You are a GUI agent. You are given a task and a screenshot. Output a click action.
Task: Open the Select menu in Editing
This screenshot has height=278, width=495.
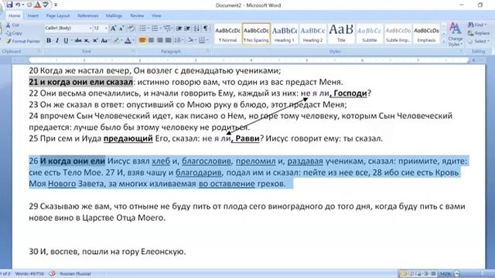click(478, 41)
